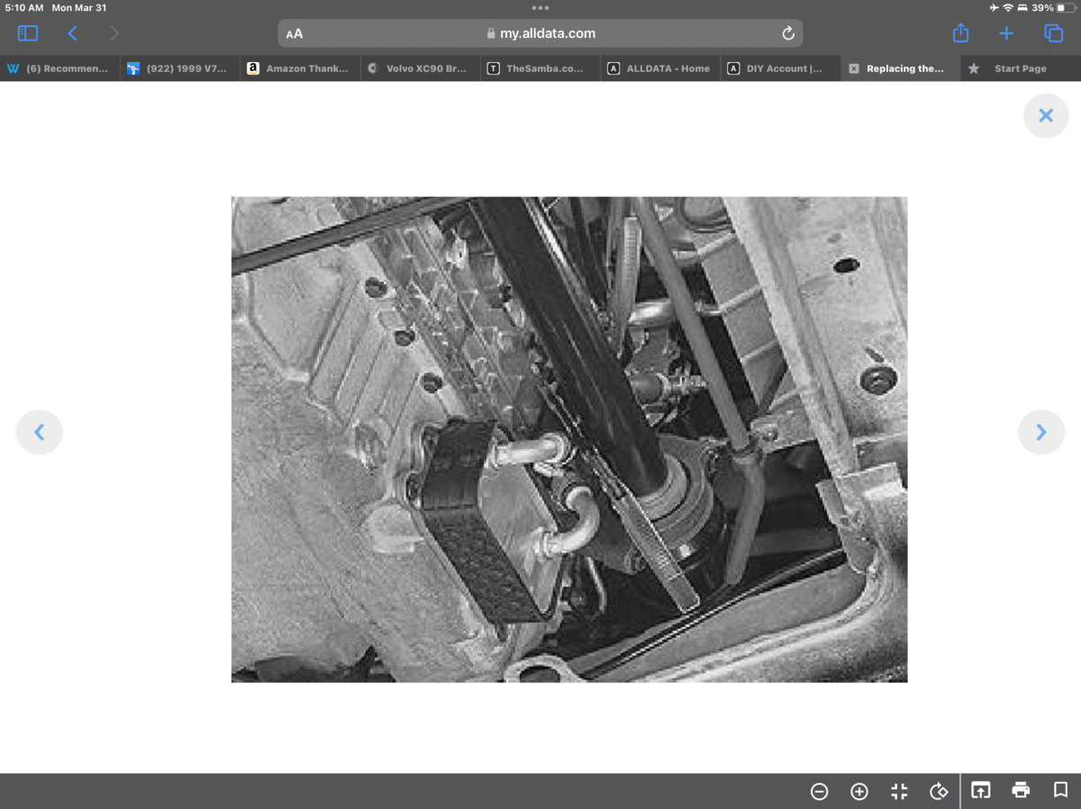
Task: Switch to ALLDATA - Home tab
Action: [659, 68]
